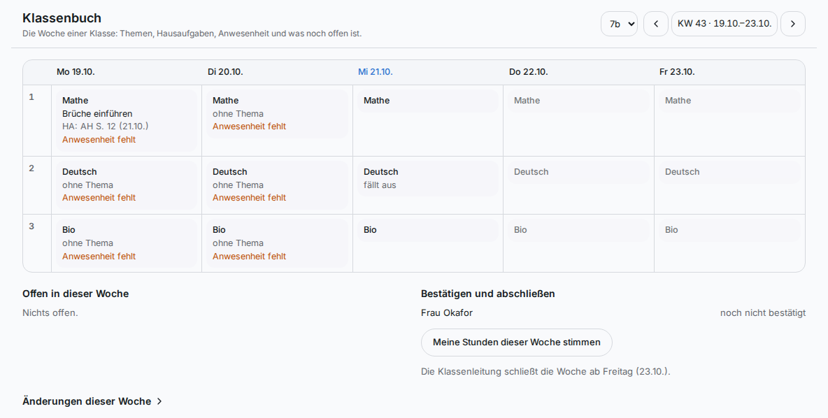Expand 'Änderungen dieser Woche' section
This screenshot has width=828, height=418.
click(x=92, y=401)
